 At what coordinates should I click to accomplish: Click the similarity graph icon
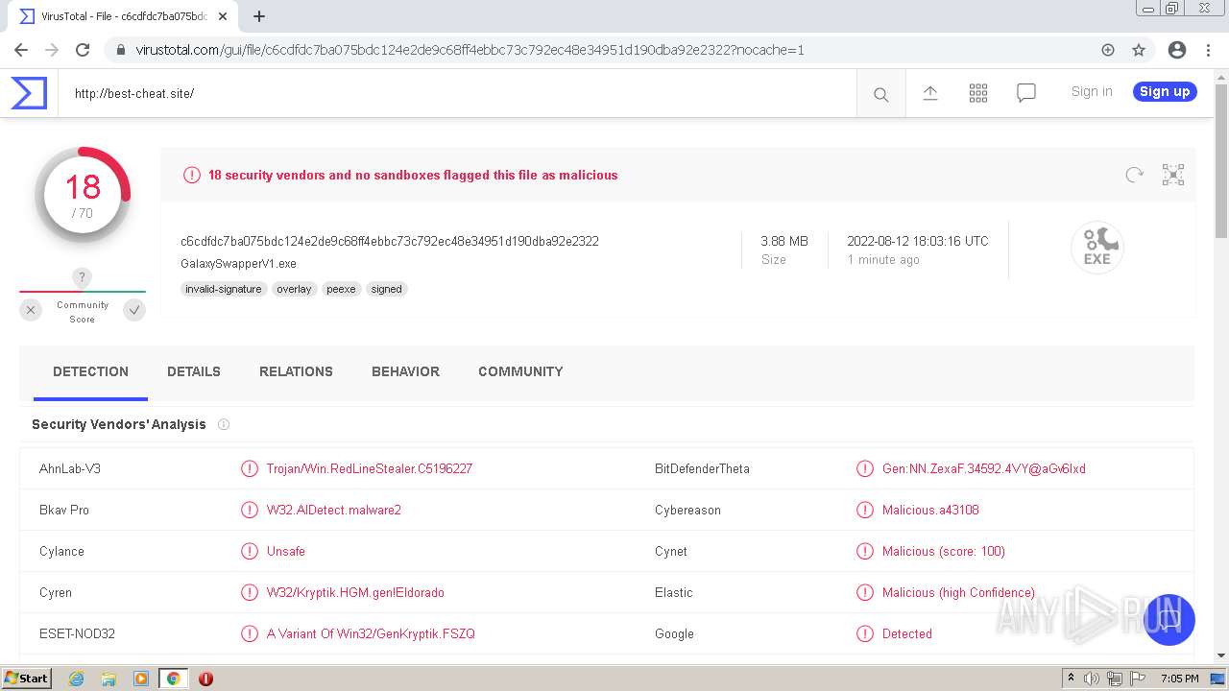(x=1172, y=175)
